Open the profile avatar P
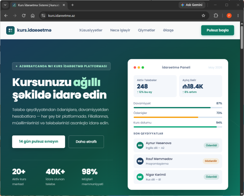 229,16
